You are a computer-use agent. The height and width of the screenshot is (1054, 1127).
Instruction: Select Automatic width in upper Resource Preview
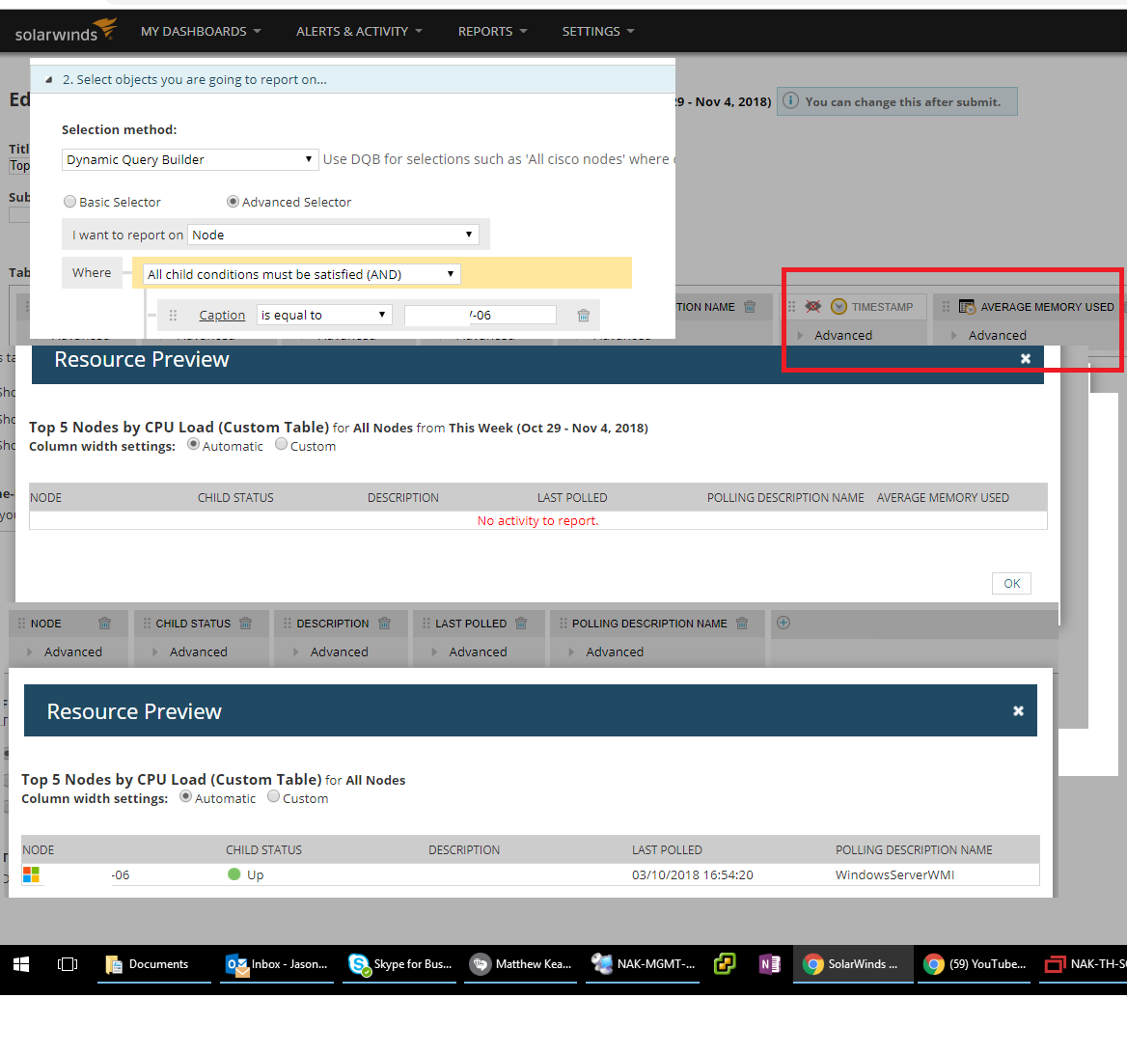193,444
